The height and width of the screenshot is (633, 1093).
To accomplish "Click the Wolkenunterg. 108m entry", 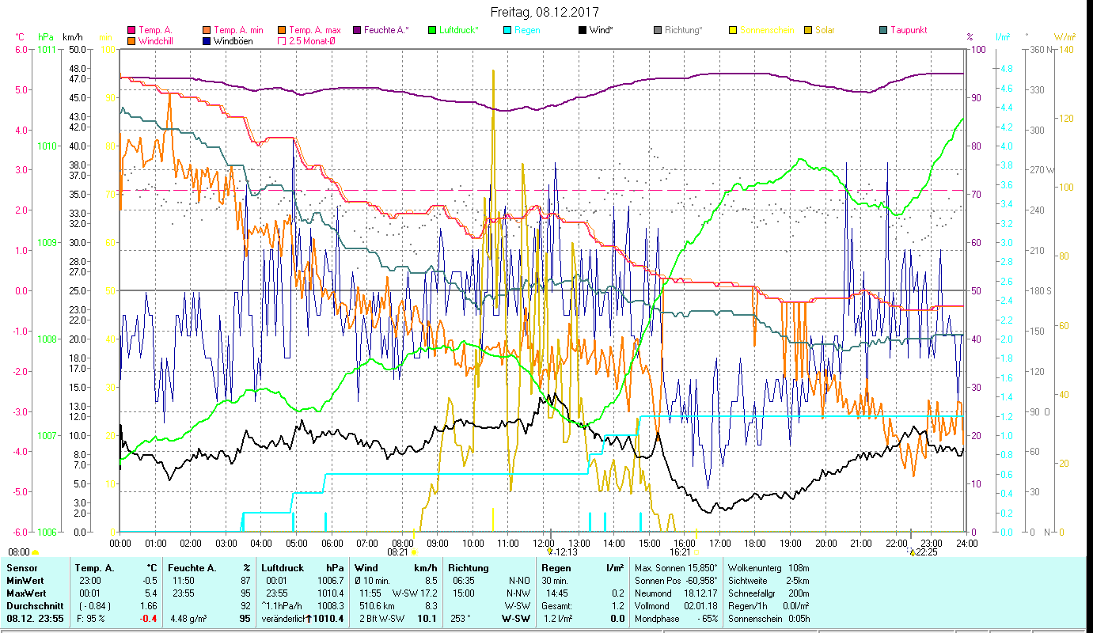I will [768, 568].
